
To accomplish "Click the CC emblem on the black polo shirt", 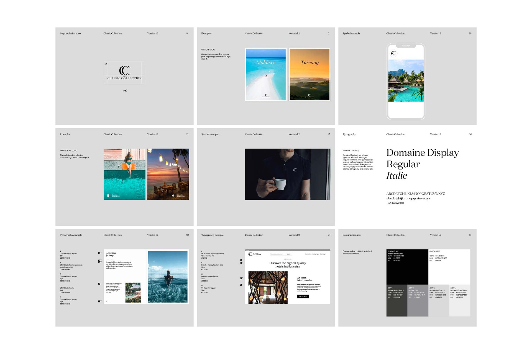I will 295,170.
